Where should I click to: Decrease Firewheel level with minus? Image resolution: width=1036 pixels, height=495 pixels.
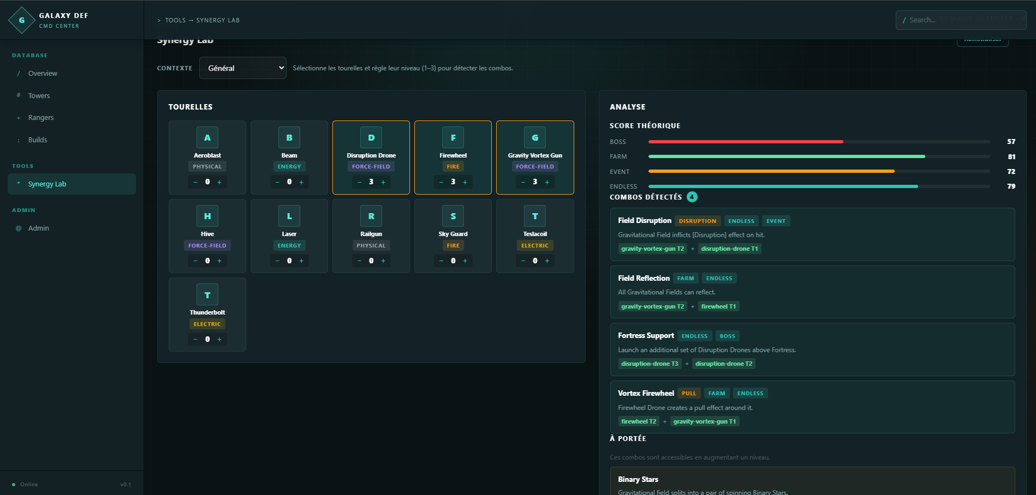[x=441, y=182]
